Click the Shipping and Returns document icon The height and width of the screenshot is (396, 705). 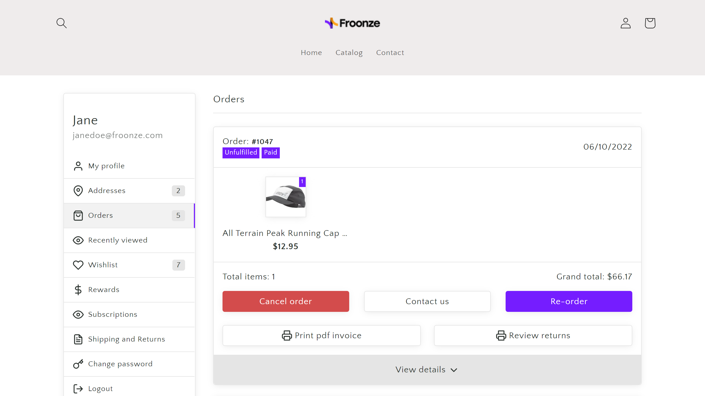point(78,339)
